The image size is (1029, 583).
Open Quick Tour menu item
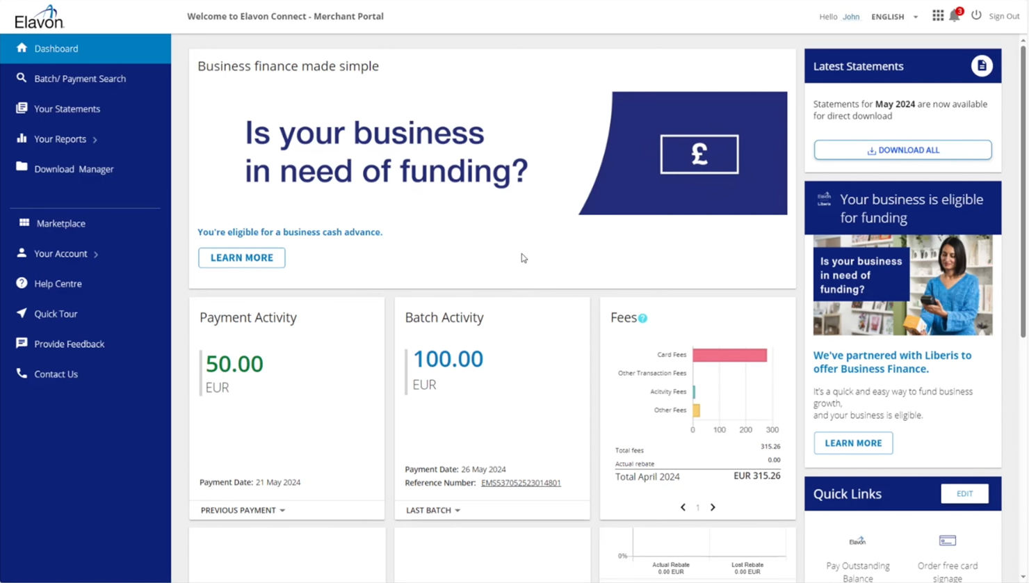click(x=86, y=314)
